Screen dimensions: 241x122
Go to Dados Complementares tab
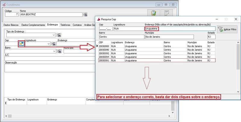[x=33, y=25]
